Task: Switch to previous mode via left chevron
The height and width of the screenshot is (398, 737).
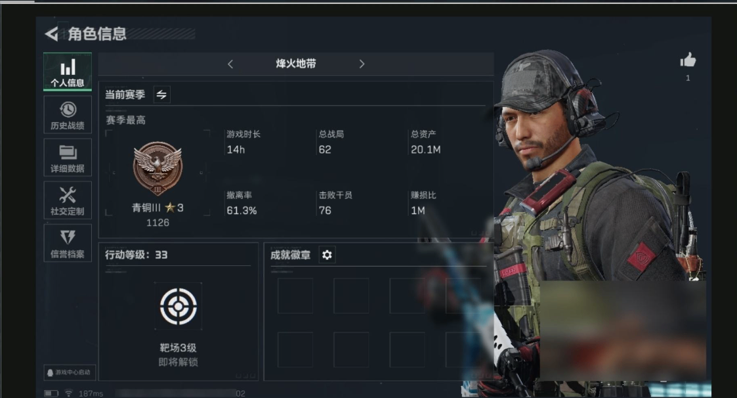Action: tap(230, 64)
